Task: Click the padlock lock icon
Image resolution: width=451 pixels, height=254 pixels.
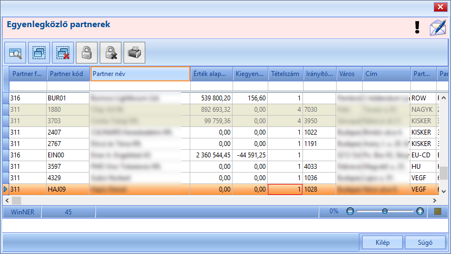Action: click(87, 53)
